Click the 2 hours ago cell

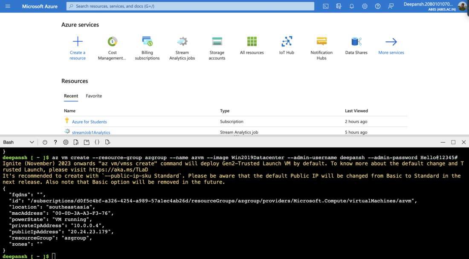[356, 121]
